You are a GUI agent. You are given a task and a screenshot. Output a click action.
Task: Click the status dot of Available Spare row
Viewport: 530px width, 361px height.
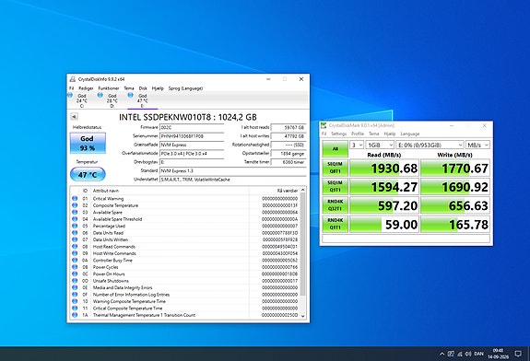[x=75, y=212]
